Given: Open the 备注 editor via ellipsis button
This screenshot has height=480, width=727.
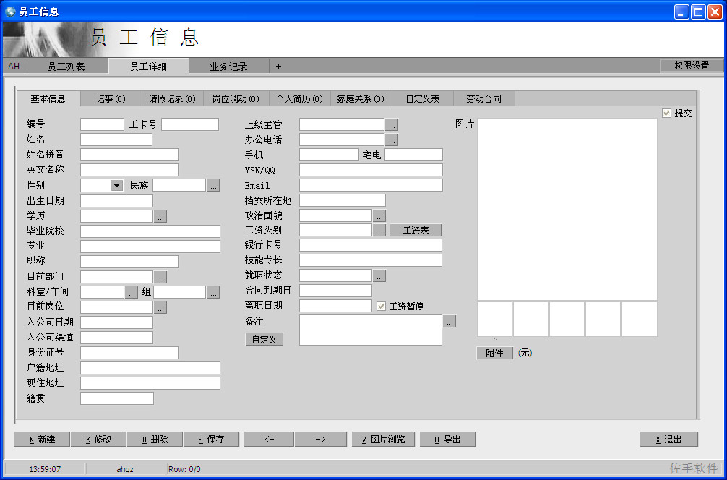Looking at the screenshot, I should pyautogui.click(x=449, y=321).
